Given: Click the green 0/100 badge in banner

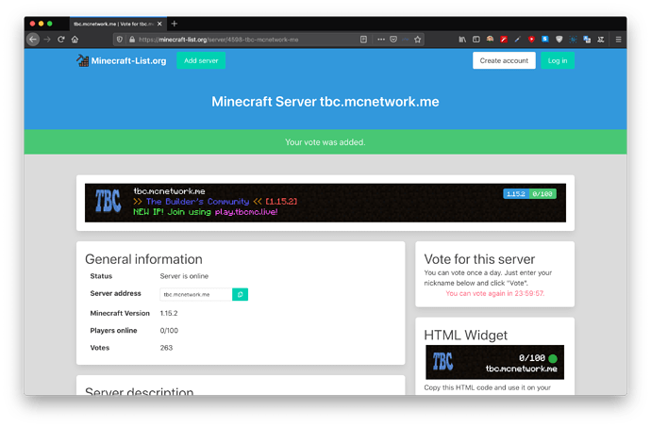Looking at the screenshot, I should 542,194.
